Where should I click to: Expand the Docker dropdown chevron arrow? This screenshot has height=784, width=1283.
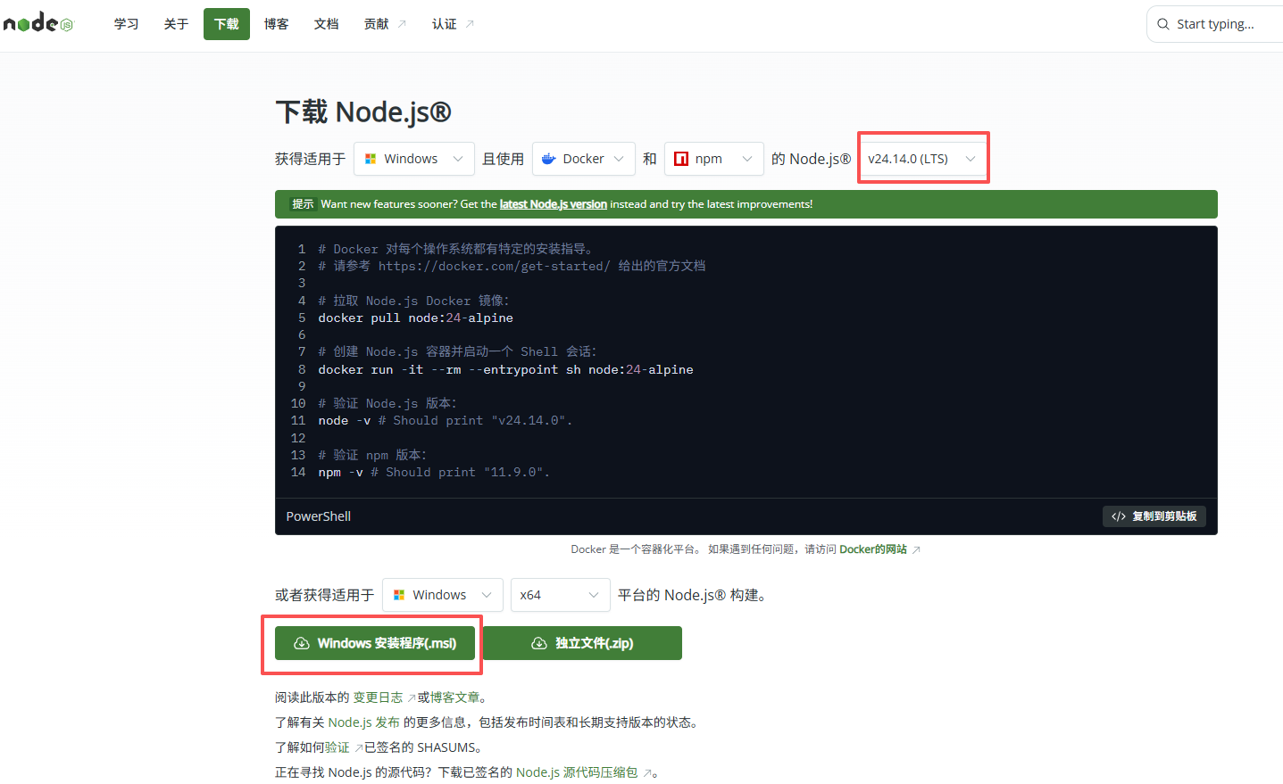pos(619,159)
